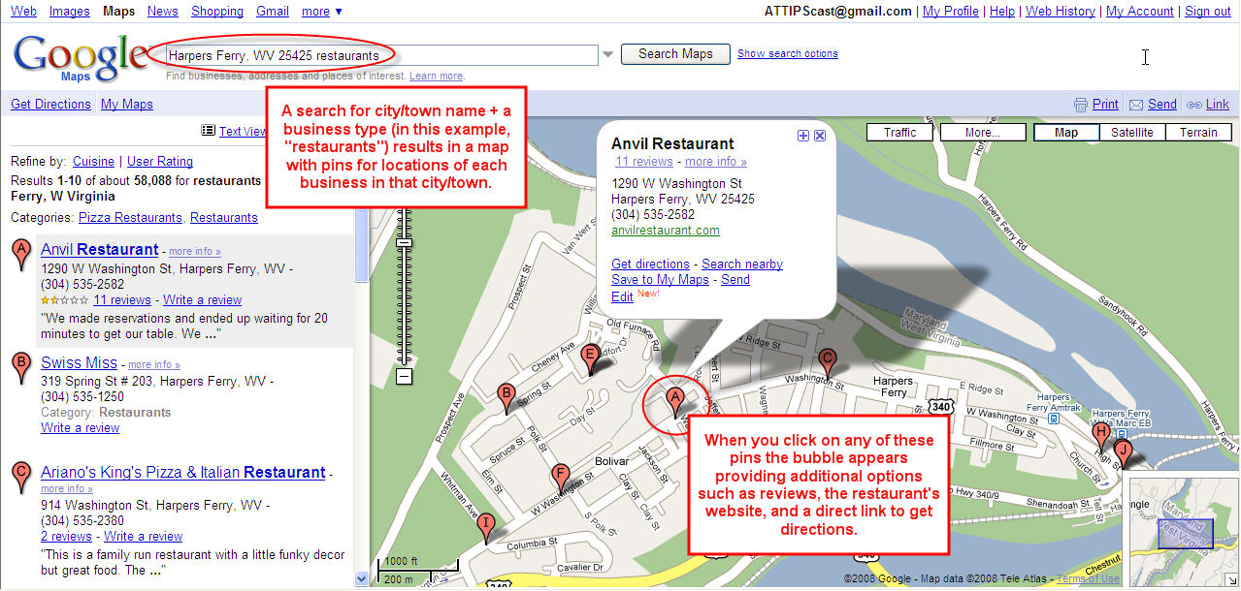Click the envelope Send icon
The width and height of the screenshot is (1241, 591).
pos(1136,105)
